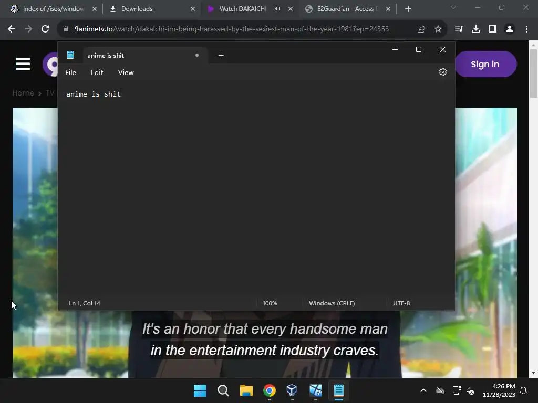Image resolution: width=538 pixels, height=403 pixels.
Task: Close Notepad tab via unsaved dot
Action: (197, 55)
